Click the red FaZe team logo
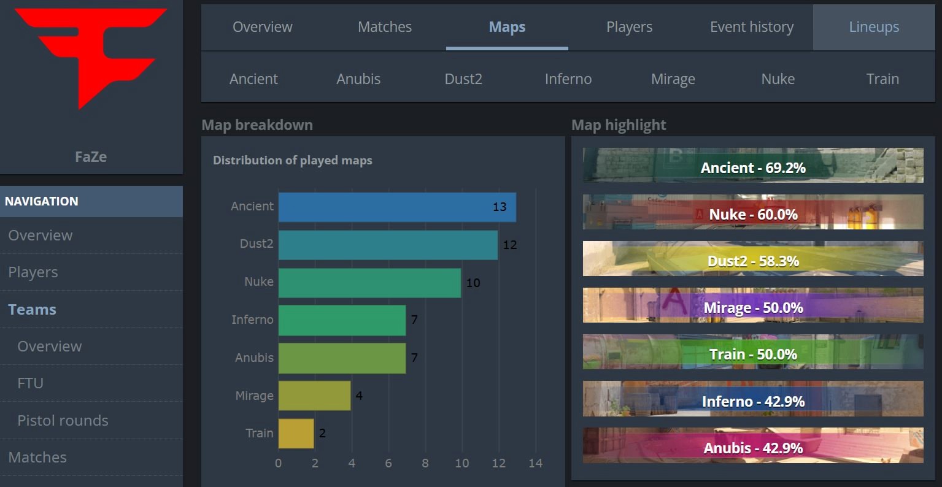The image size is (942, 487). 91,58
